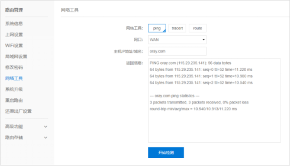Viewport: 290px width, 166px height.
Task: Click the seq=1 ping result line
Action: click(201, 76)
